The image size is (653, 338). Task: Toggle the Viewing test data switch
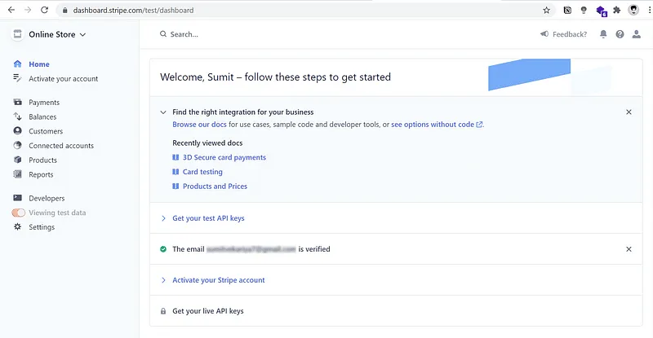coord(18,213)
